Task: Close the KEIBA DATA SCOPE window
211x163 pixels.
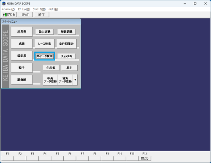Action: tap(206, 3)
